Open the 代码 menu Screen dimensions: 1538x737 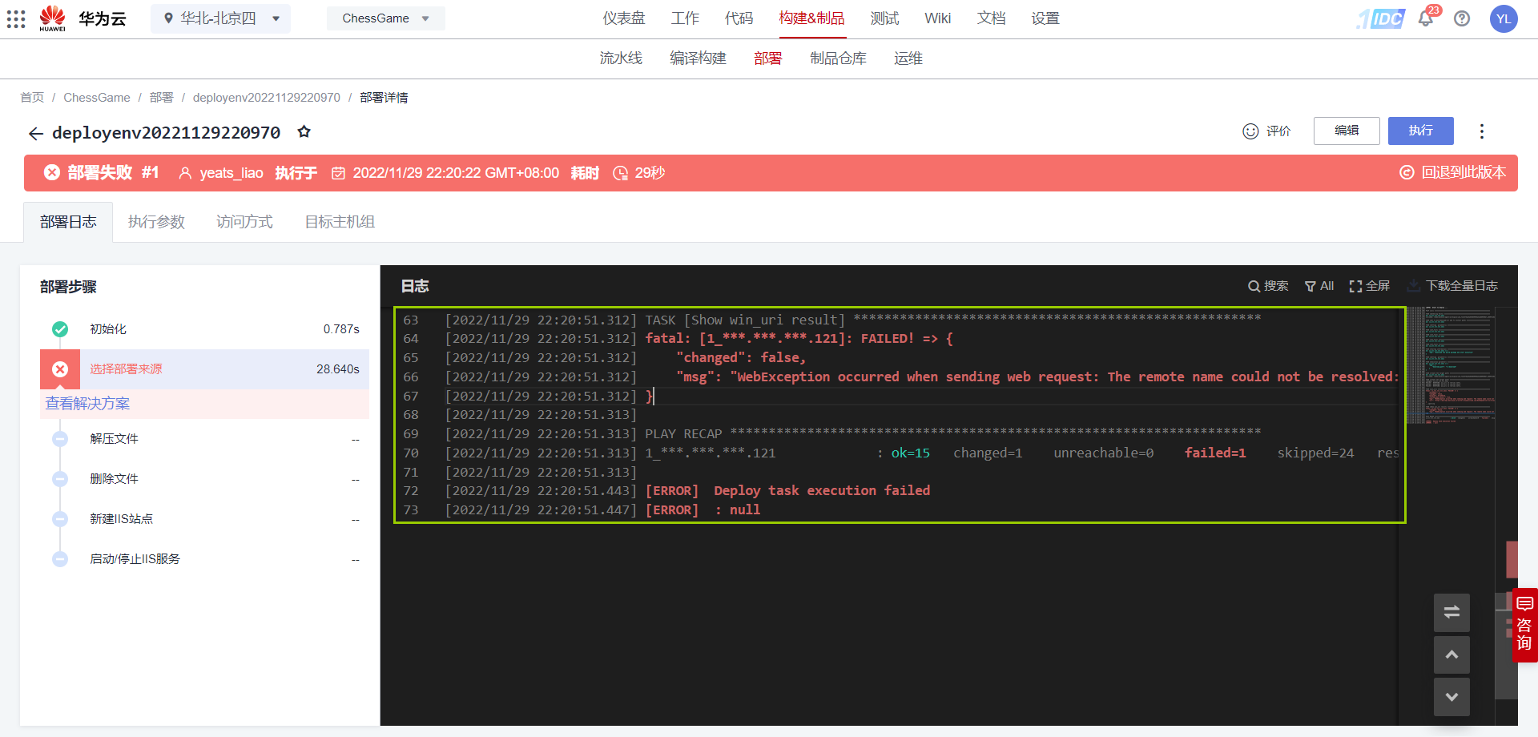point(739,18)
